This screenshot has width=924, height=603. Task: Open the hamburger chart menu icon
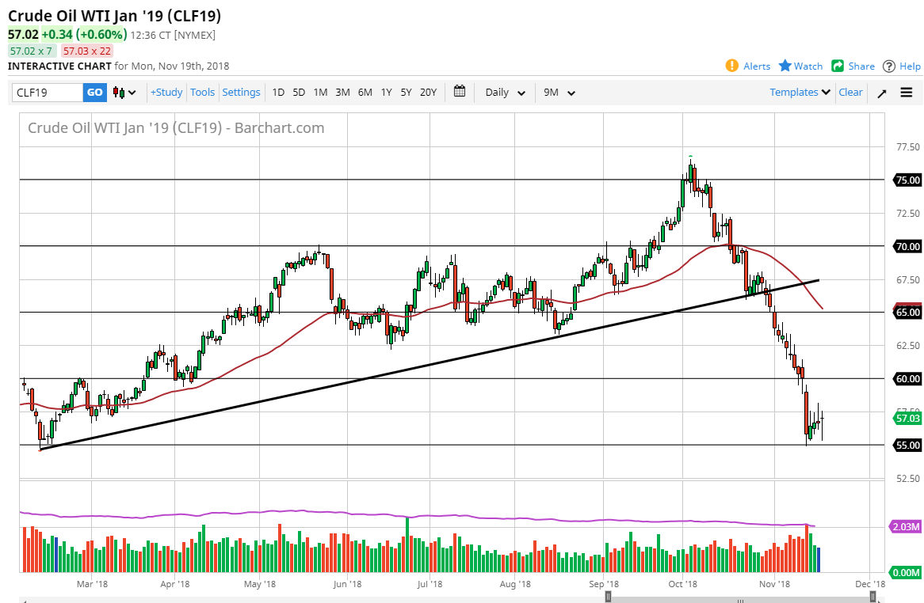click(906, 92)
